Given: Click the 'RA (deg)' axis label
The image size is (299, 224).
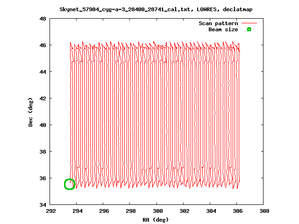Looking at the screenshot, I should pyautogui.click(x=156, y=220).
